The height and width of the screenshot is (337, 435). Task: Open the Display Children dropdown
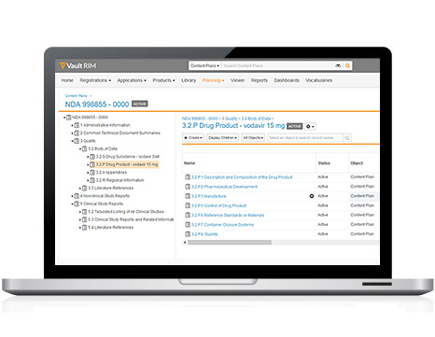click(222, 138)
